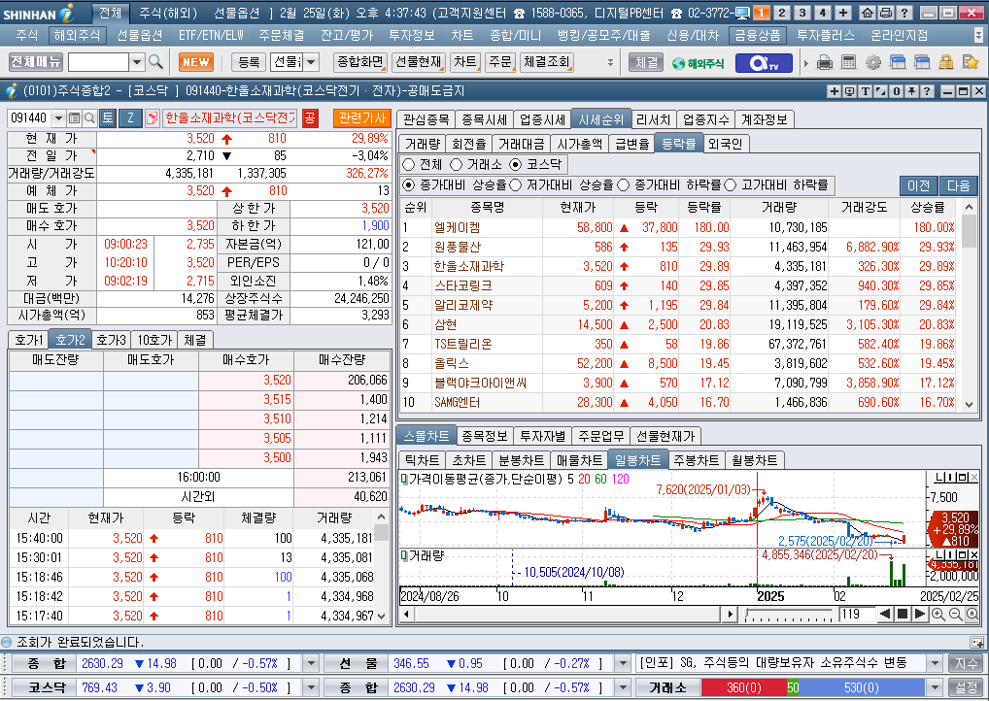Open the 금융상품 menu
989x701 pixels.
tap(757, 35)
